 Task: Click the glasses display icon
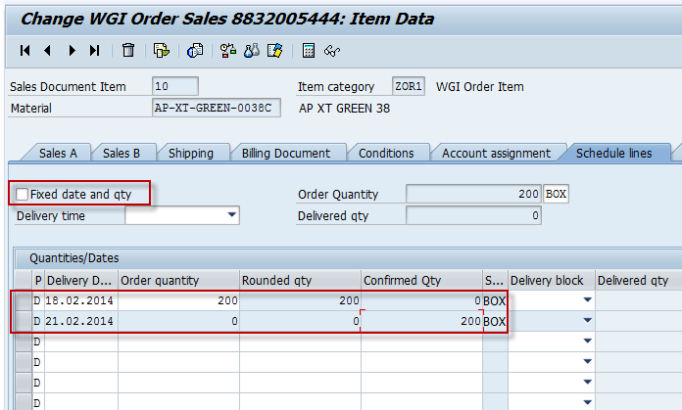[332, 50]
